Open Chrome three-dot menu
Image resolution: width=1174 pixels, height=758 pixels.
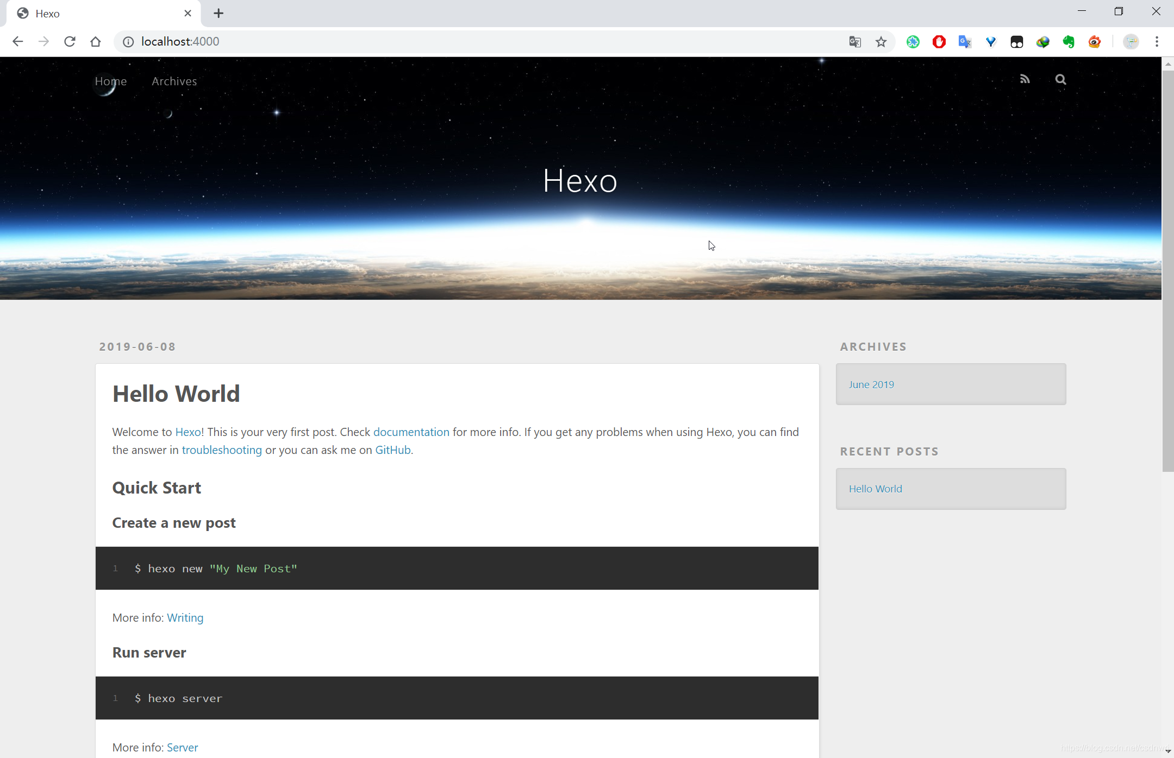click(1157, 42)
